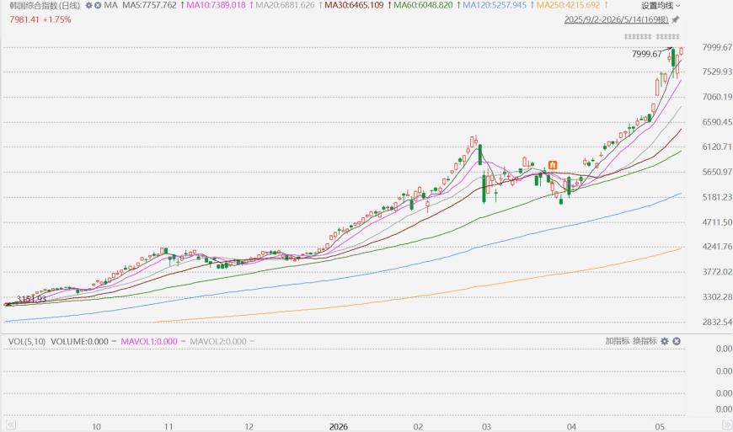Open MA indicator settings gear icon
The width and height of the screenshot is (733, 432).
tap(88, 6)
